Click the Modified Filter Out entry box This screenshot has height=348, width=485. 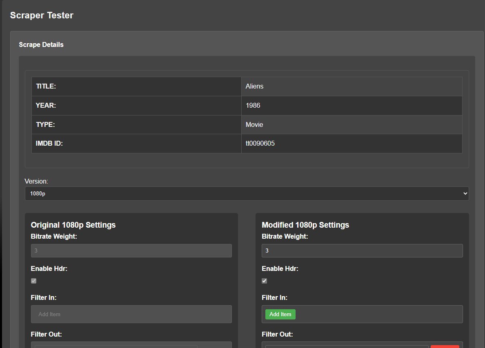tap(347, 346)
